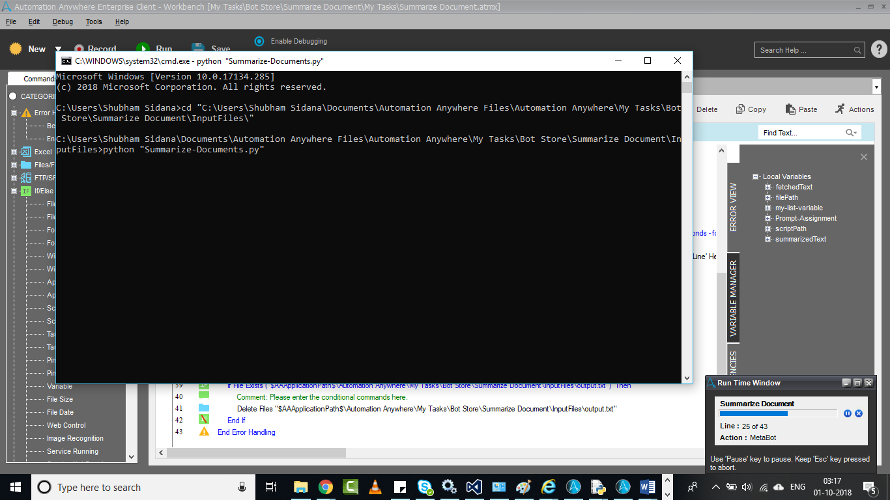Open the Python taskbar icon
890x500 pixels.
pyautogui.click(x=598, y=487)
